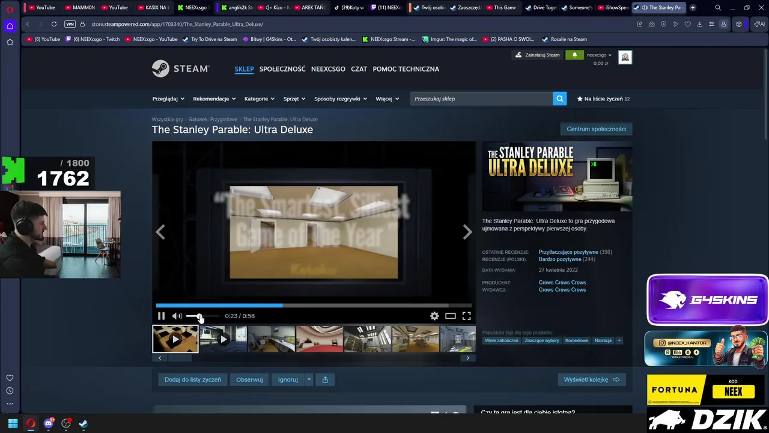Adjust the trailer volume slider
This screenshot has width=769, height=433.
click(x=202, y=316)
